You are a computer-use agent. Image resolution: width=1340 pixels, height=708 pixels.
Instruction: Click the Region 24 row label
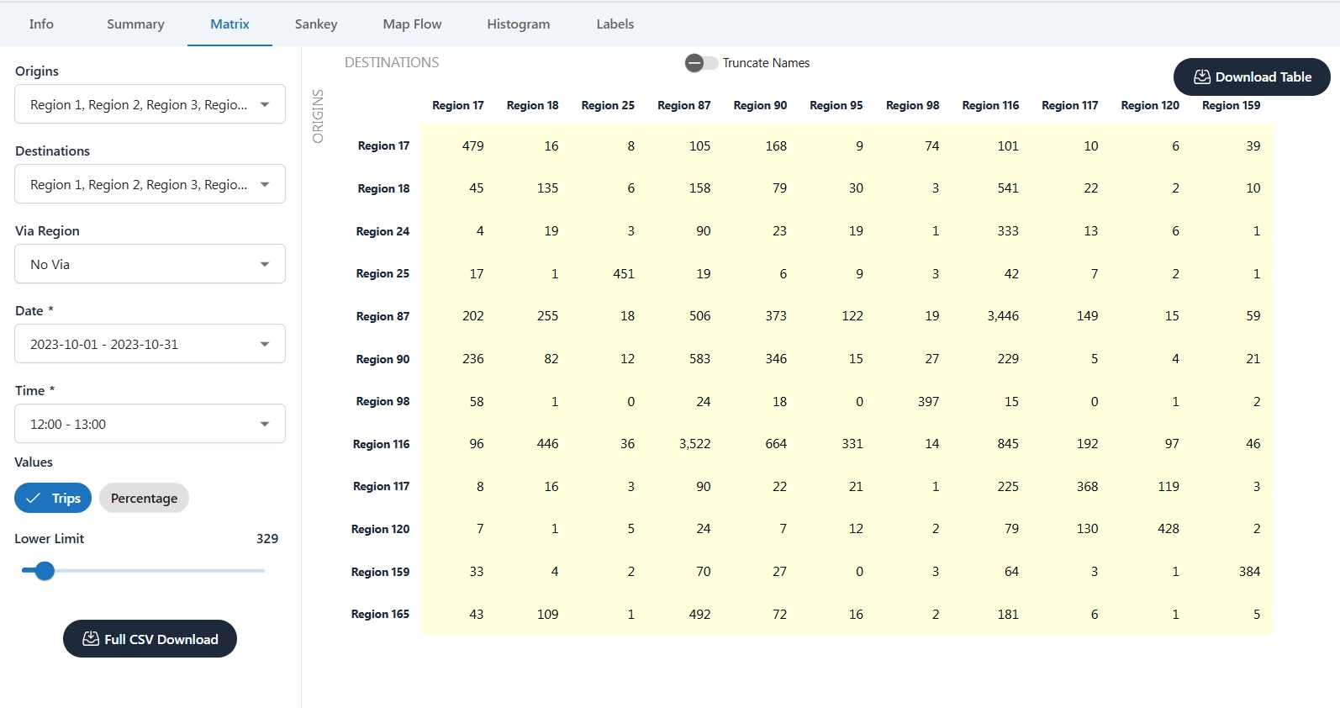click(x=382, y=231)
